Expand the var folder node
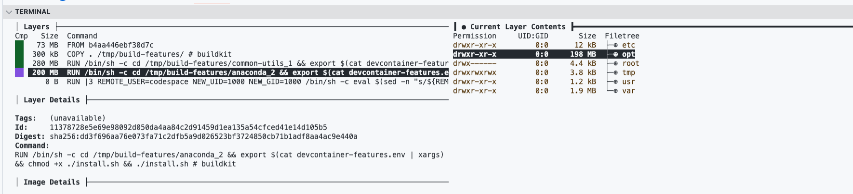853x194 pixels. 615,91
